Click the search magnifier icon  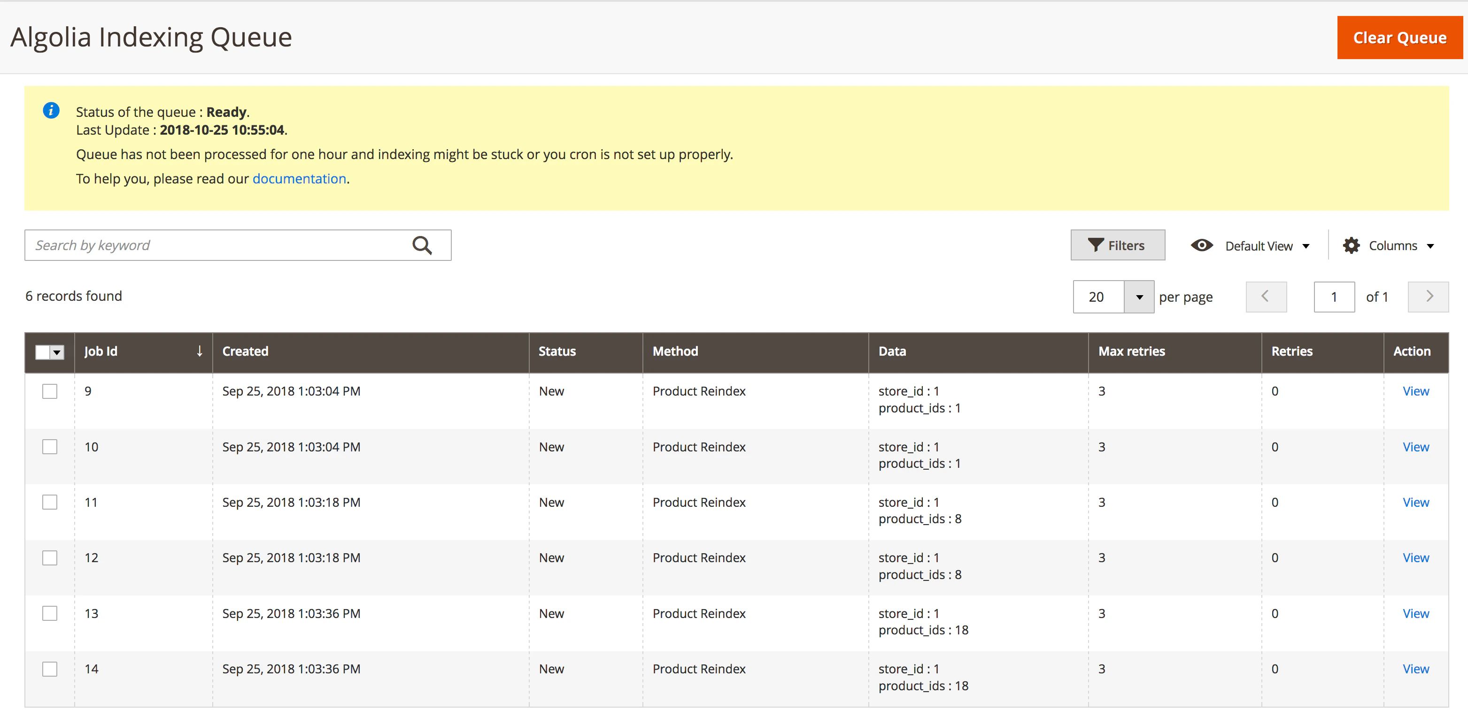[422, 245]
